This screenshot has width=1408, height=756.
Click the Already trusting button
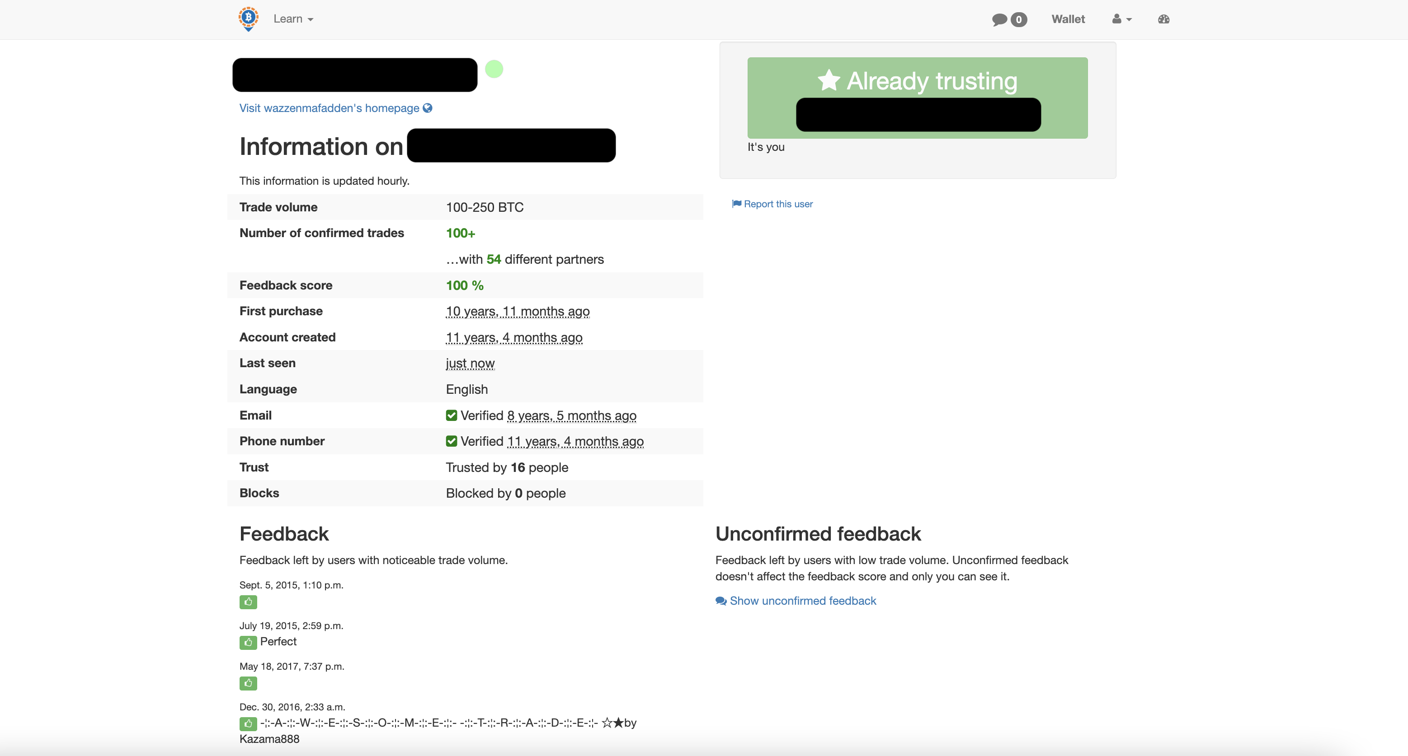[917, 98]
